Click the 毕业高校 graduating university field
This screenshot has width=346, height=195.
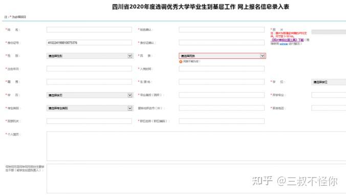coord(222,95)
